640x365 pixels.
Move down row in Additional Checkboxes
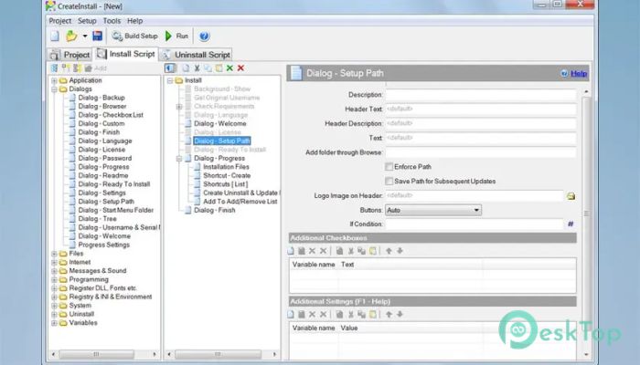400,251
